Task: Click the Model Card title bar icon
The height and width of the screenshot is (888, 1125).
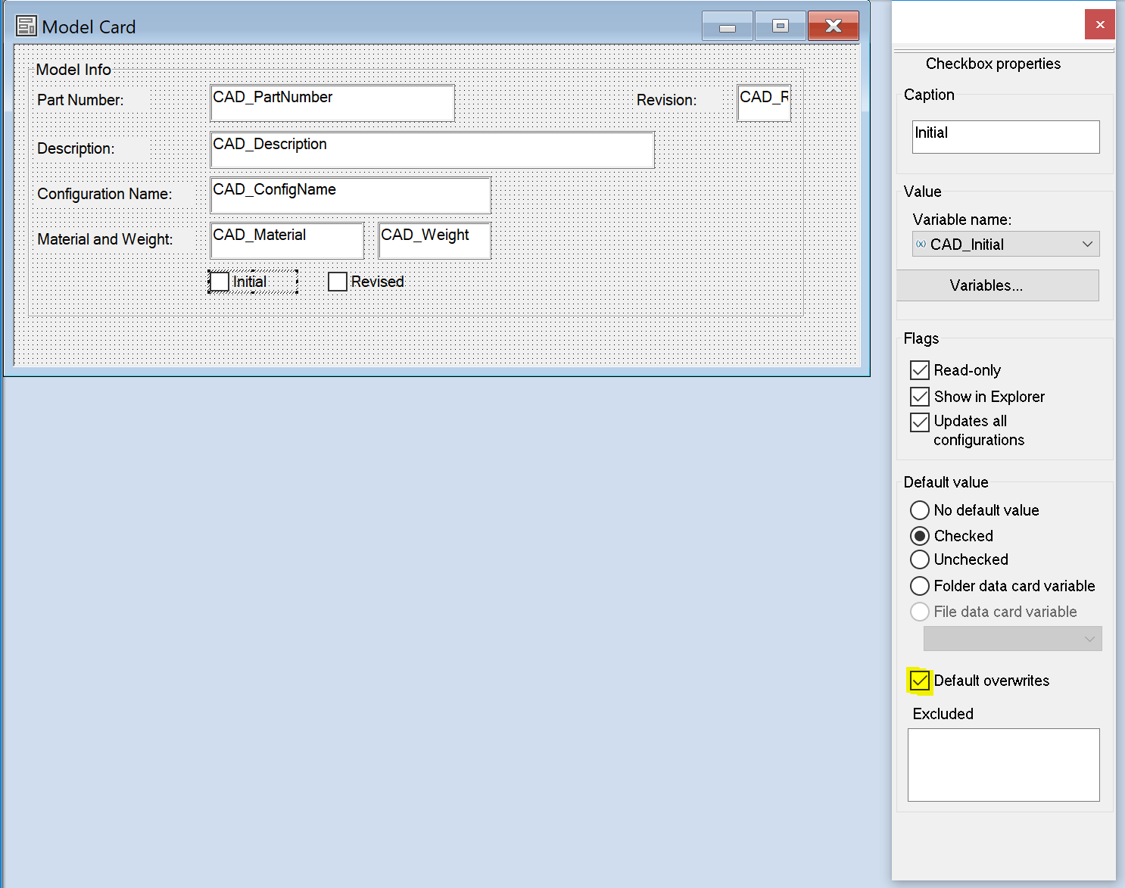Action: (x=26, y=26)
